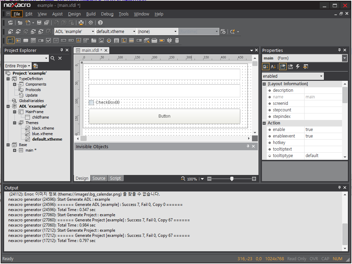Sort properties alphabetically with A-down icon
The width and height of the screenshot is (352, 264).
tap(273, 67)
